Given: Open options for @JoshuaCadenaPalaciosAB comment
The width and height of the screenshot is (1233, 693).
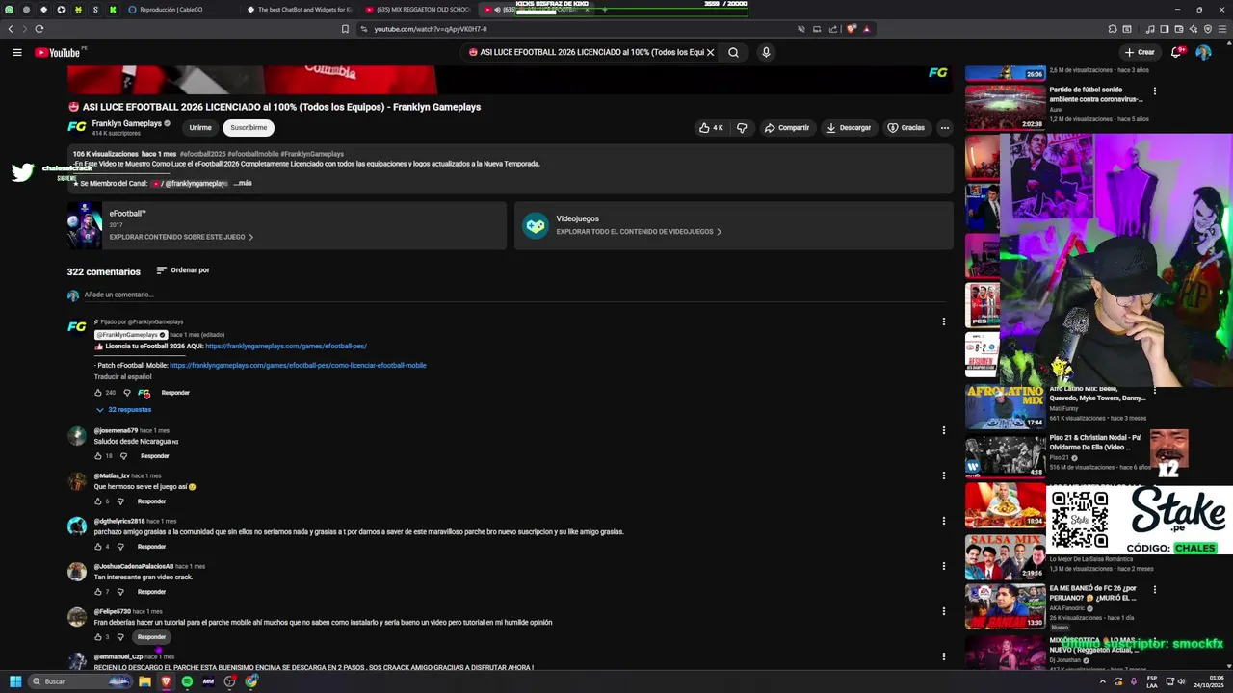Looking at the screenshot, I should [x=944, y=566].
